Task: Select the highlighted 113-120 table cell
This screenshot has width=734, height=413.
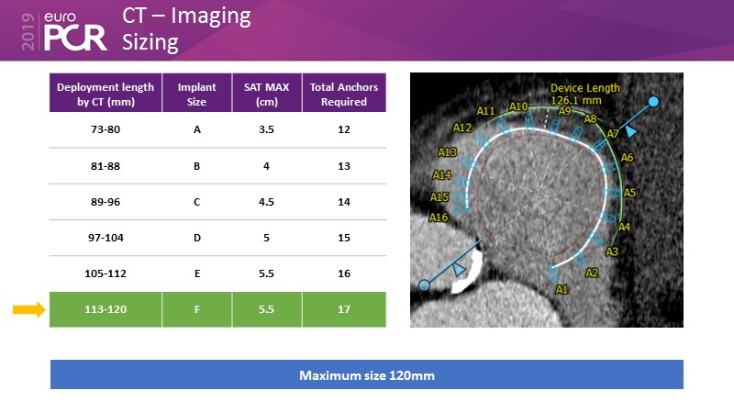Action: [106, 310]
